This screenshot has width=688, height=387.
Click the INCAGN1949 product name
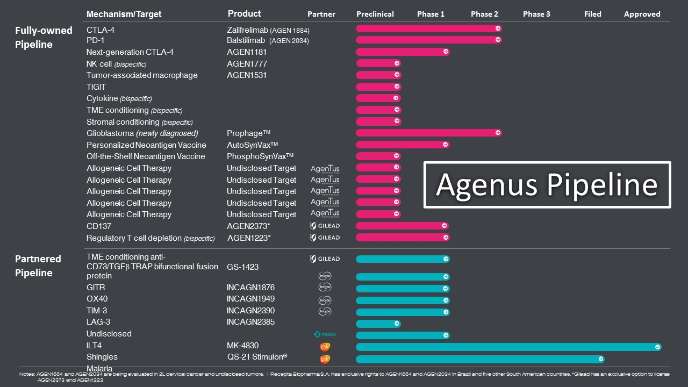click(x=250, y=299)
